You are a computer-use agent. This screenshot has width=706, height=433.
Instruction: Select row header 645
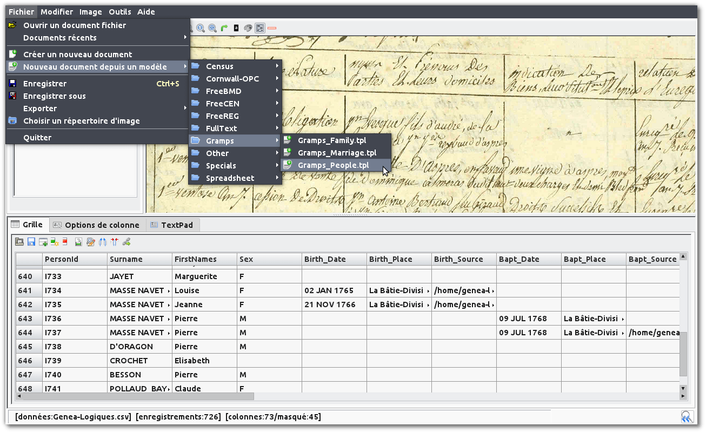[29, 347]
